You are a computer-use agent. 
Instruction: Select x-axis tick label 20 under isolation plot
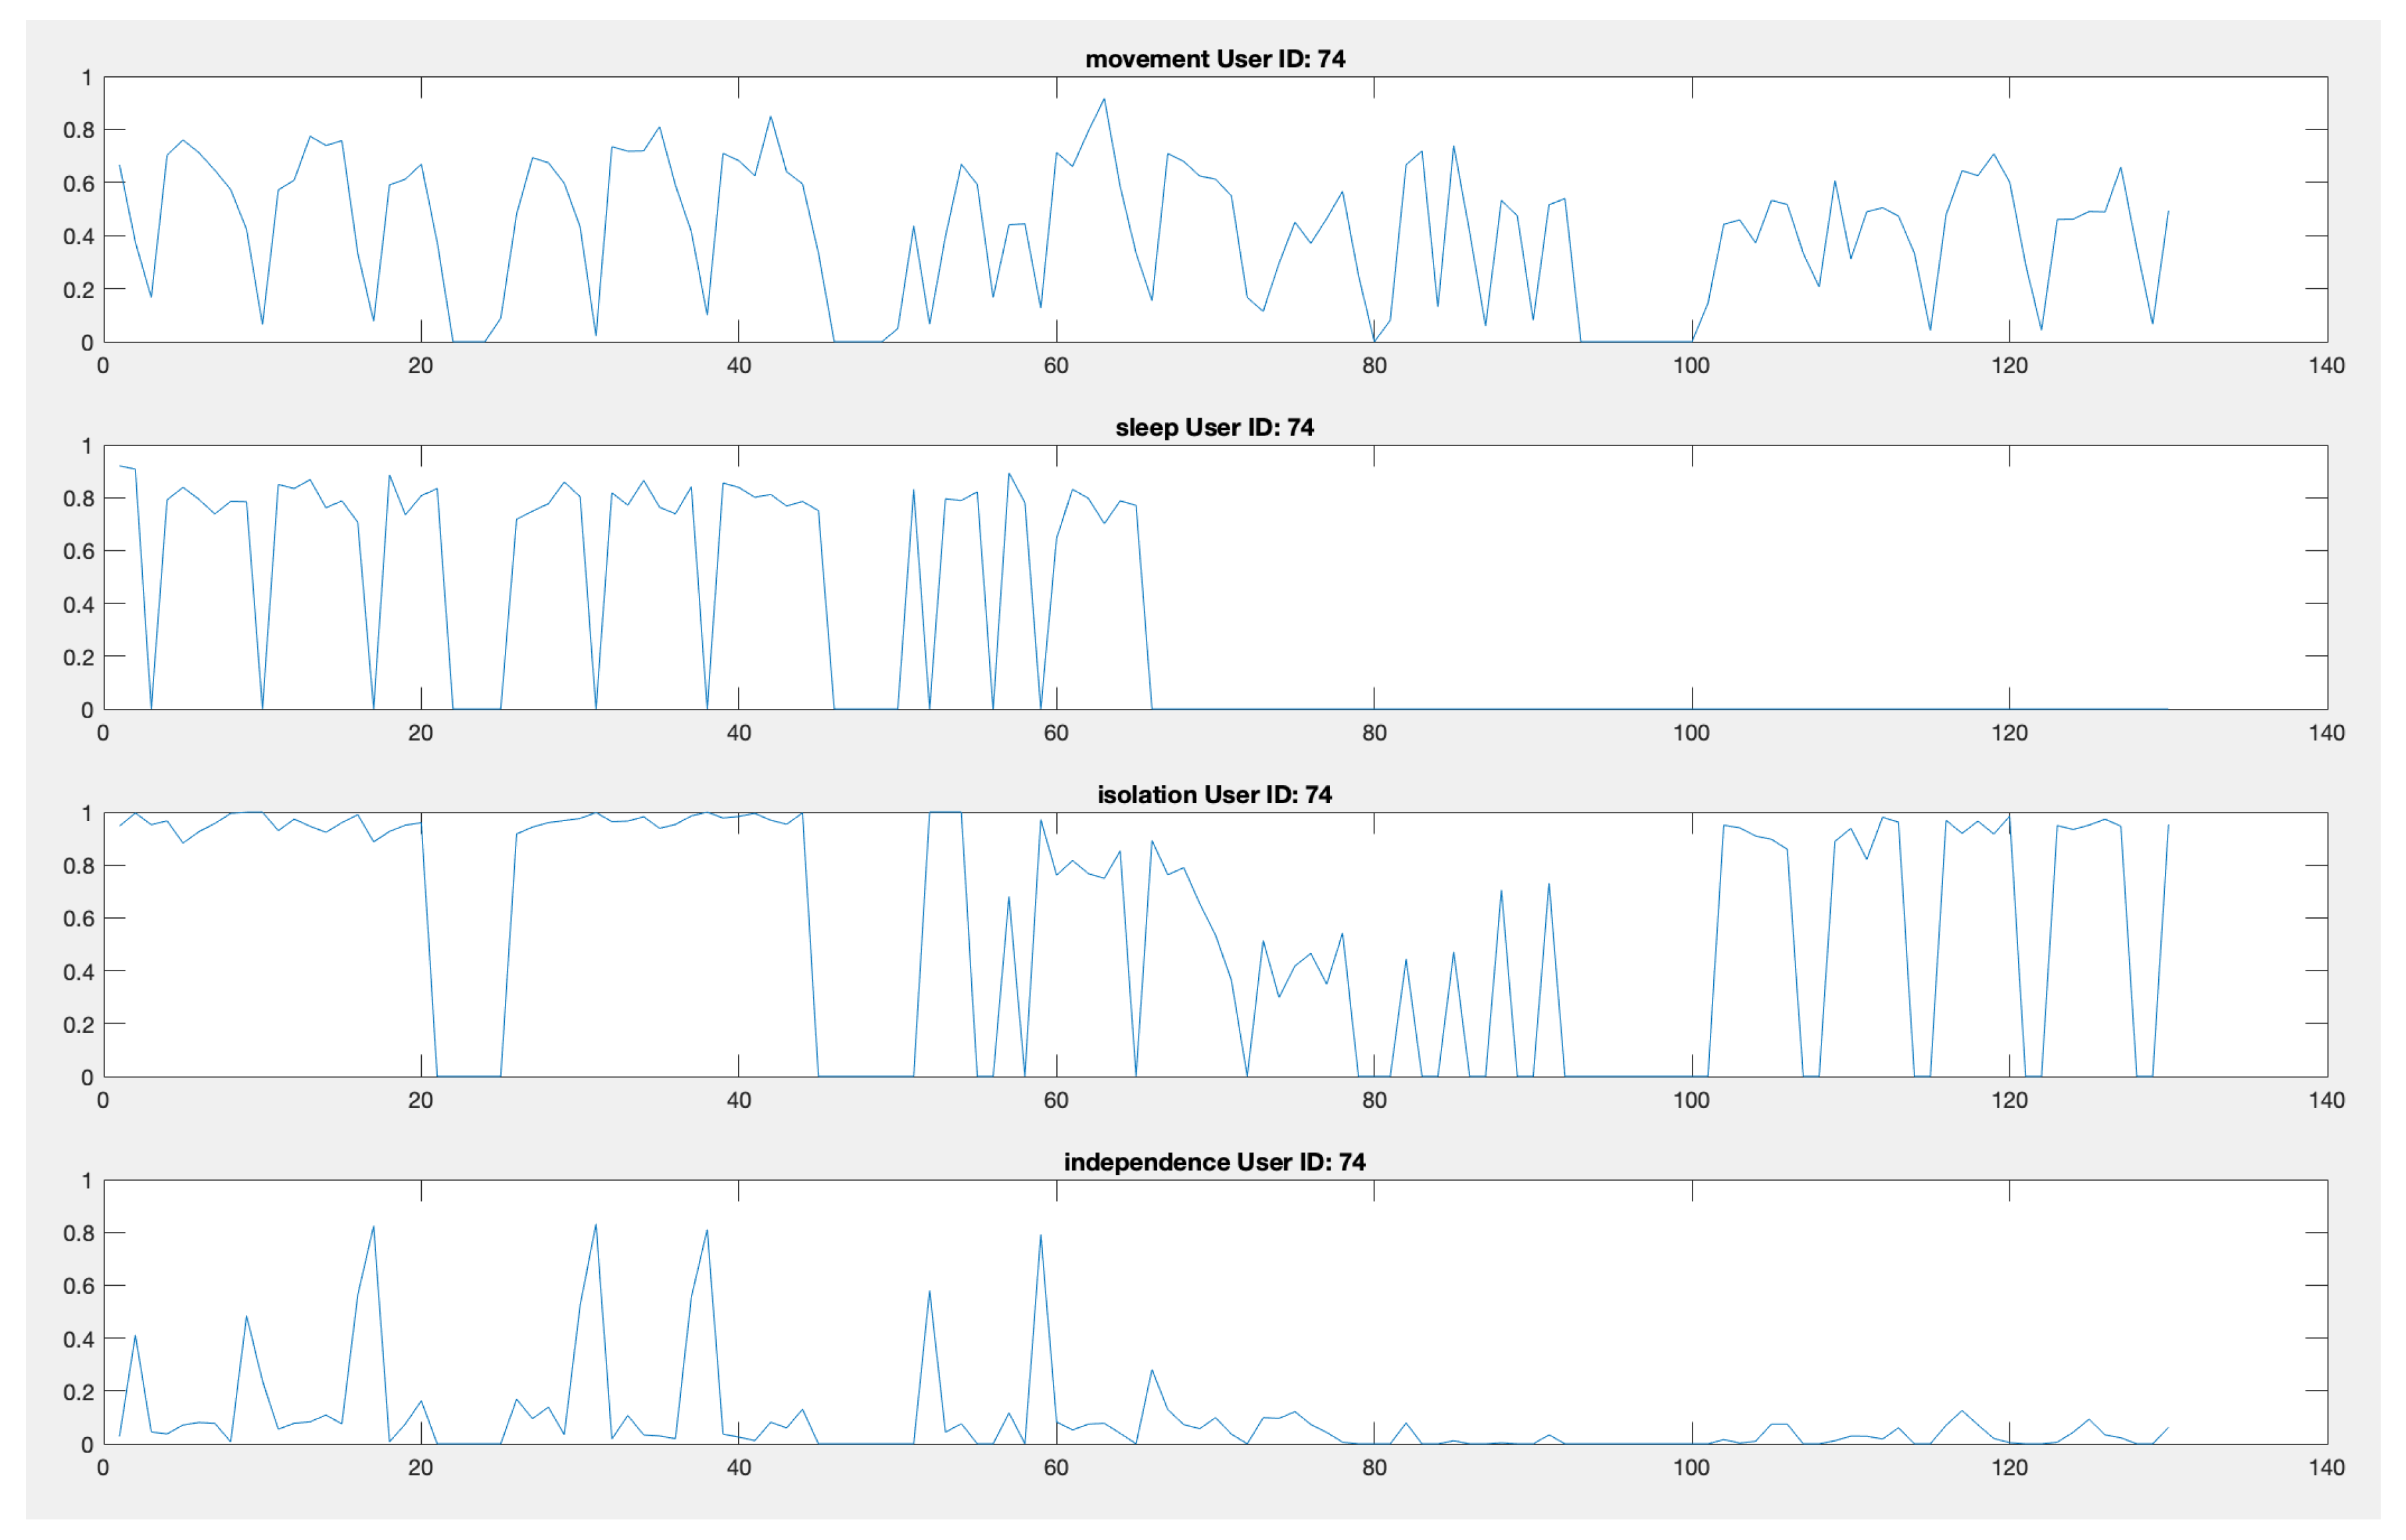420,1100
